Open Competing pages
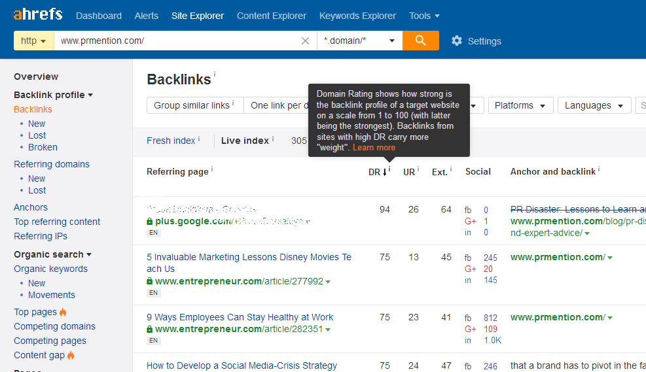The image size is (646, 372). [x=50, y=341]
